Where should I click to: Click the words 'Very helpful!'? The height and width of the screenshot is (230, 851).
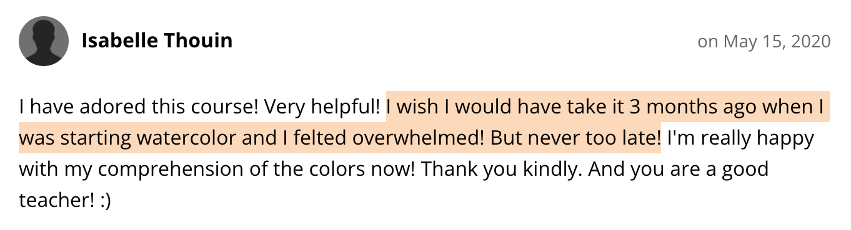click(x=322, y=108)
